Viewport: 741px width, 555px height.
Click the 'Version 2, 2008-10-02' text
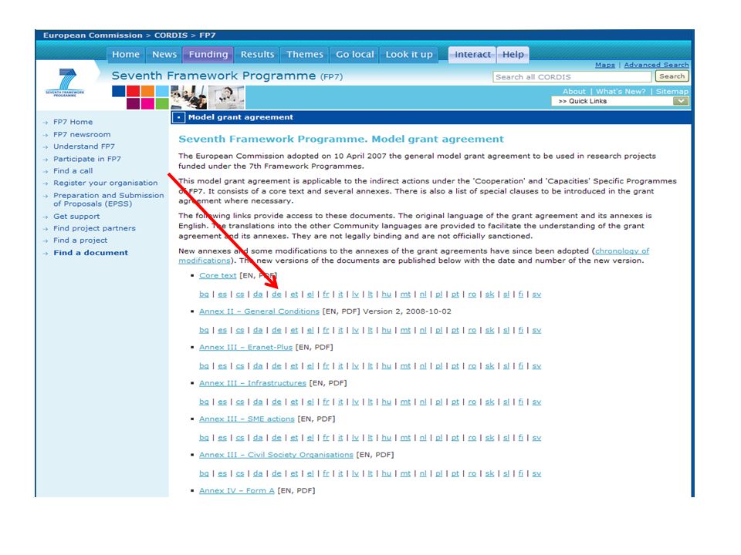tap(407, 311)
